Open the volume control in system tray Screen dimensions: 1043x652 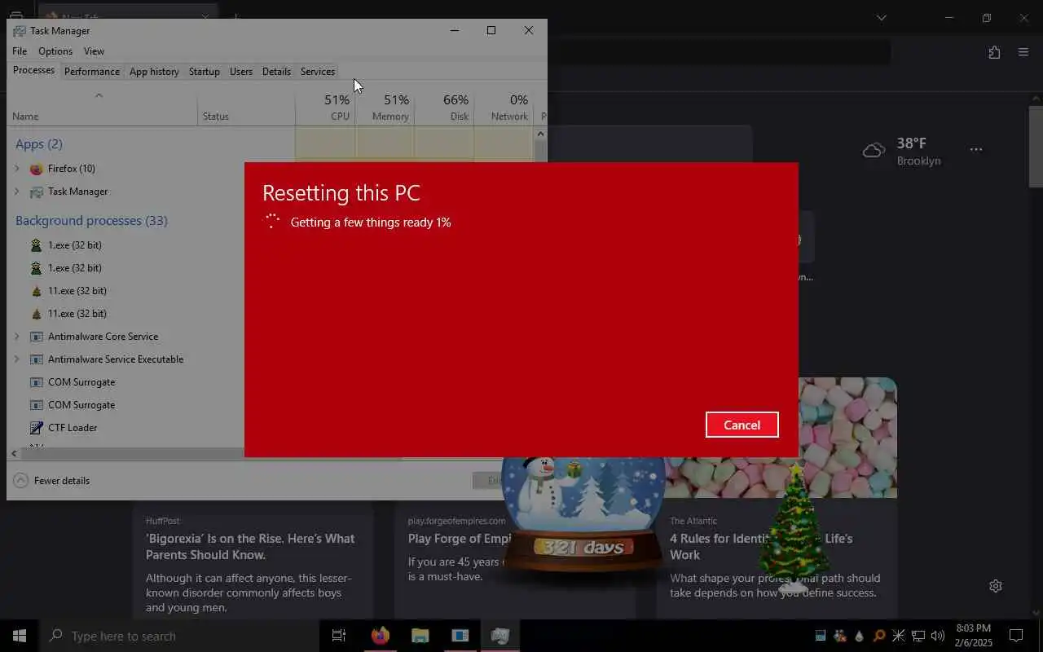point(937,636)
